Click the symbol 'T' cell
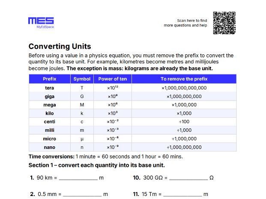The height and width of the screenshot is (199, 266). click(x=82, y=88)
